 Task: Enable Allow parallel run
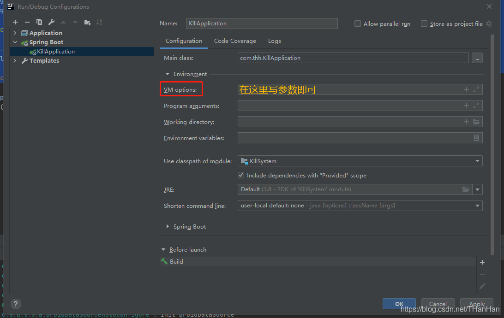click(357, 24)
